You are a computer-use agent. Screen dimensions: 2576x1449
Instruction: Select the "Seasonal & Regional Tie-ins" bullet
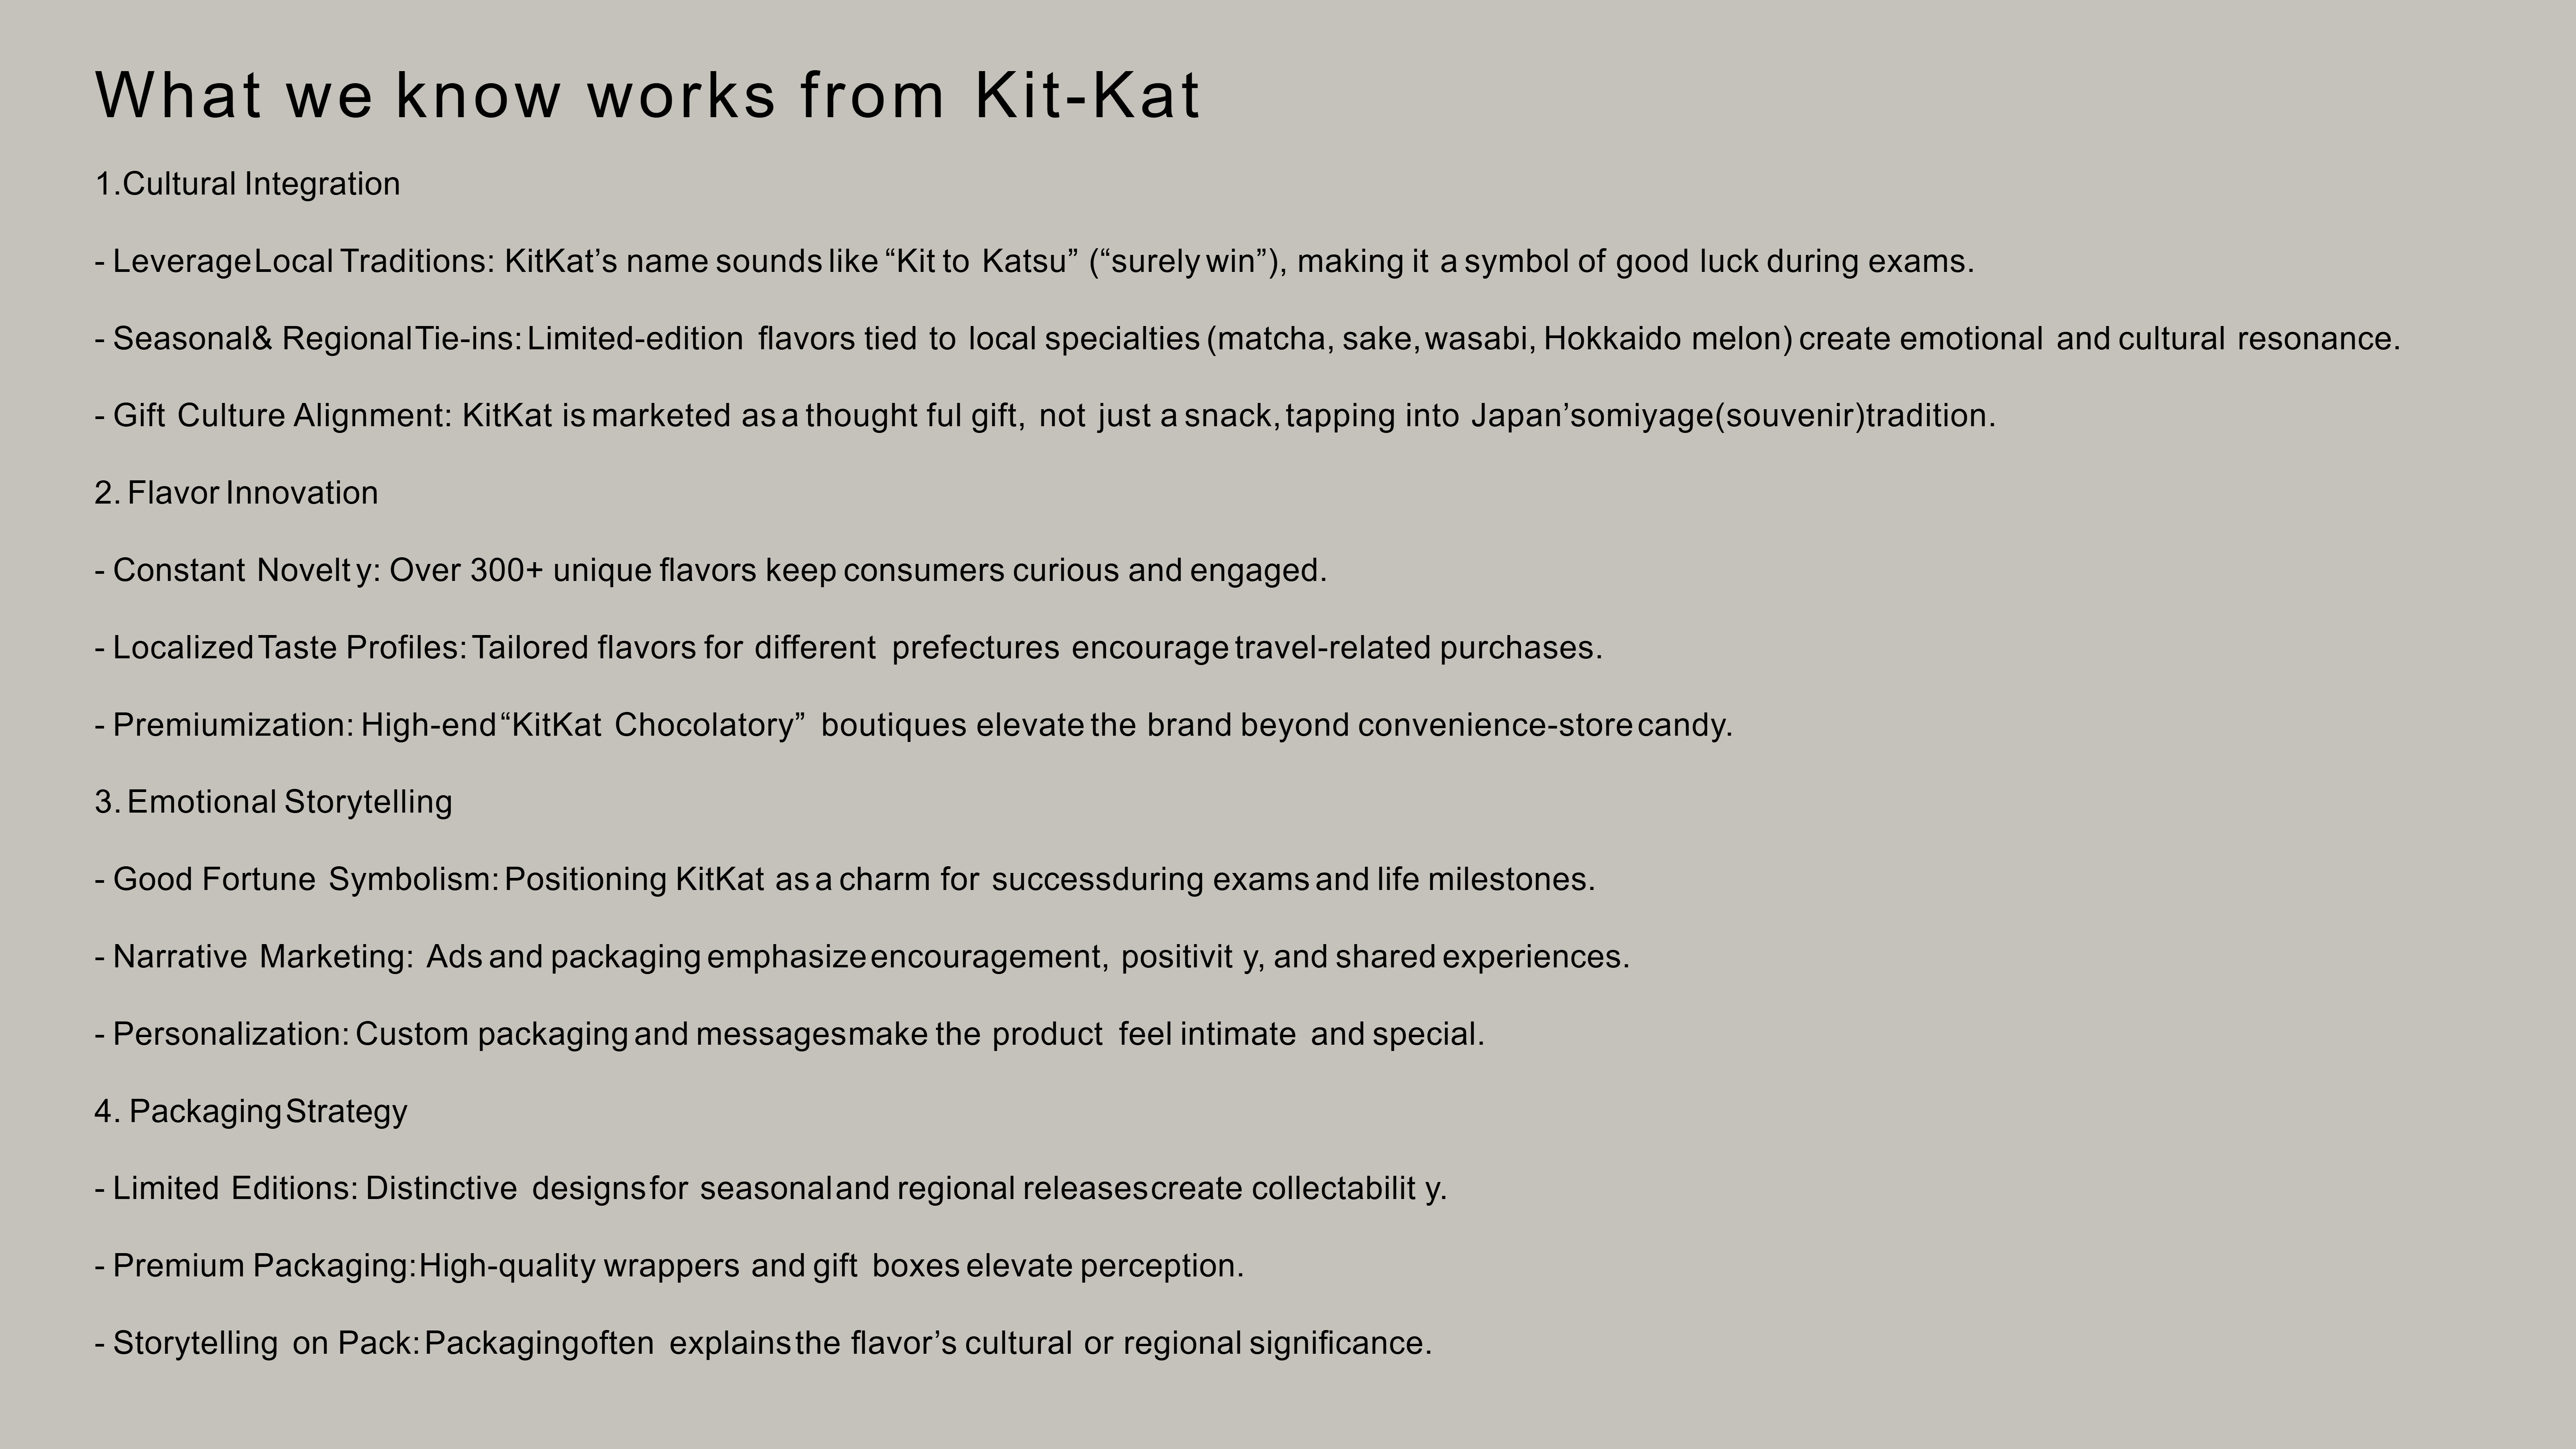tap(1246, 339)
